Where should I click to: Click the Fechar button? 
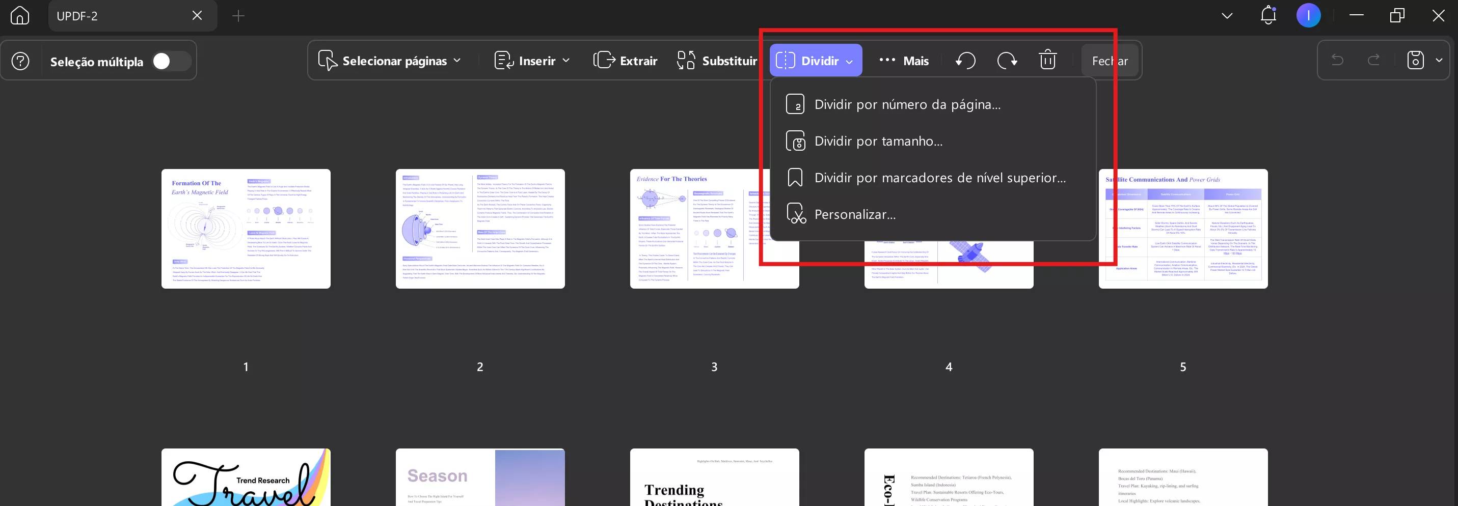click(x=1110, y=61)
